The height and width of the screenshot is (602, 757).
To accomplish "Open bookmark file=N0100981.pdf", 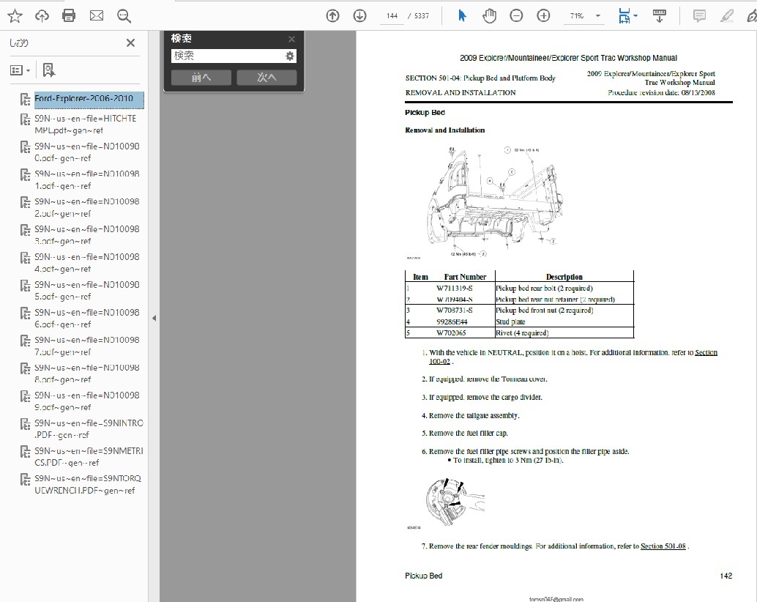I will point(87,179).
